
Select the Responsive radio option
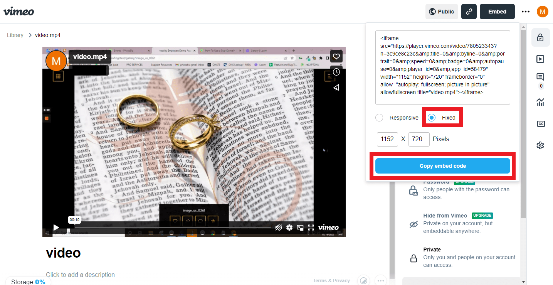click(379, 118)
